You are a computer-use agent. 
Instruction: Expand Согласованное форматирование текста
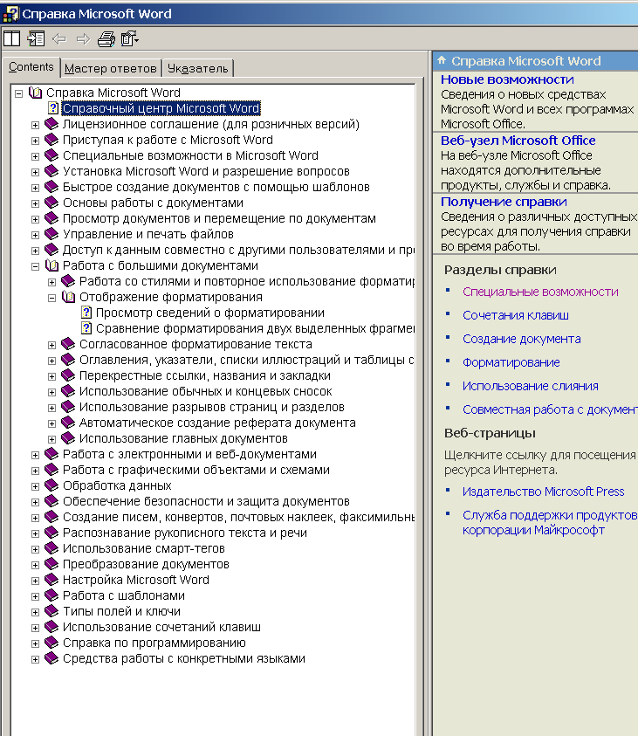point(52,345)
